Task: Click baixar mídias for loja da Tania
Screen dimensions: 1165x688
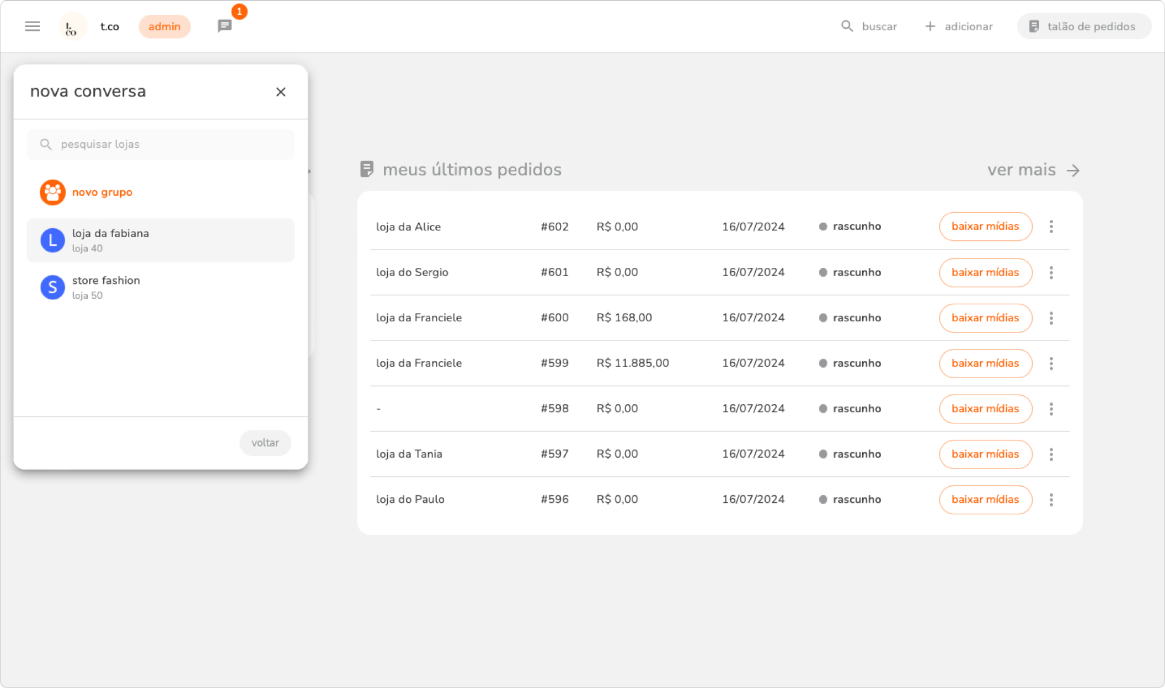Action: click(985, 454)
